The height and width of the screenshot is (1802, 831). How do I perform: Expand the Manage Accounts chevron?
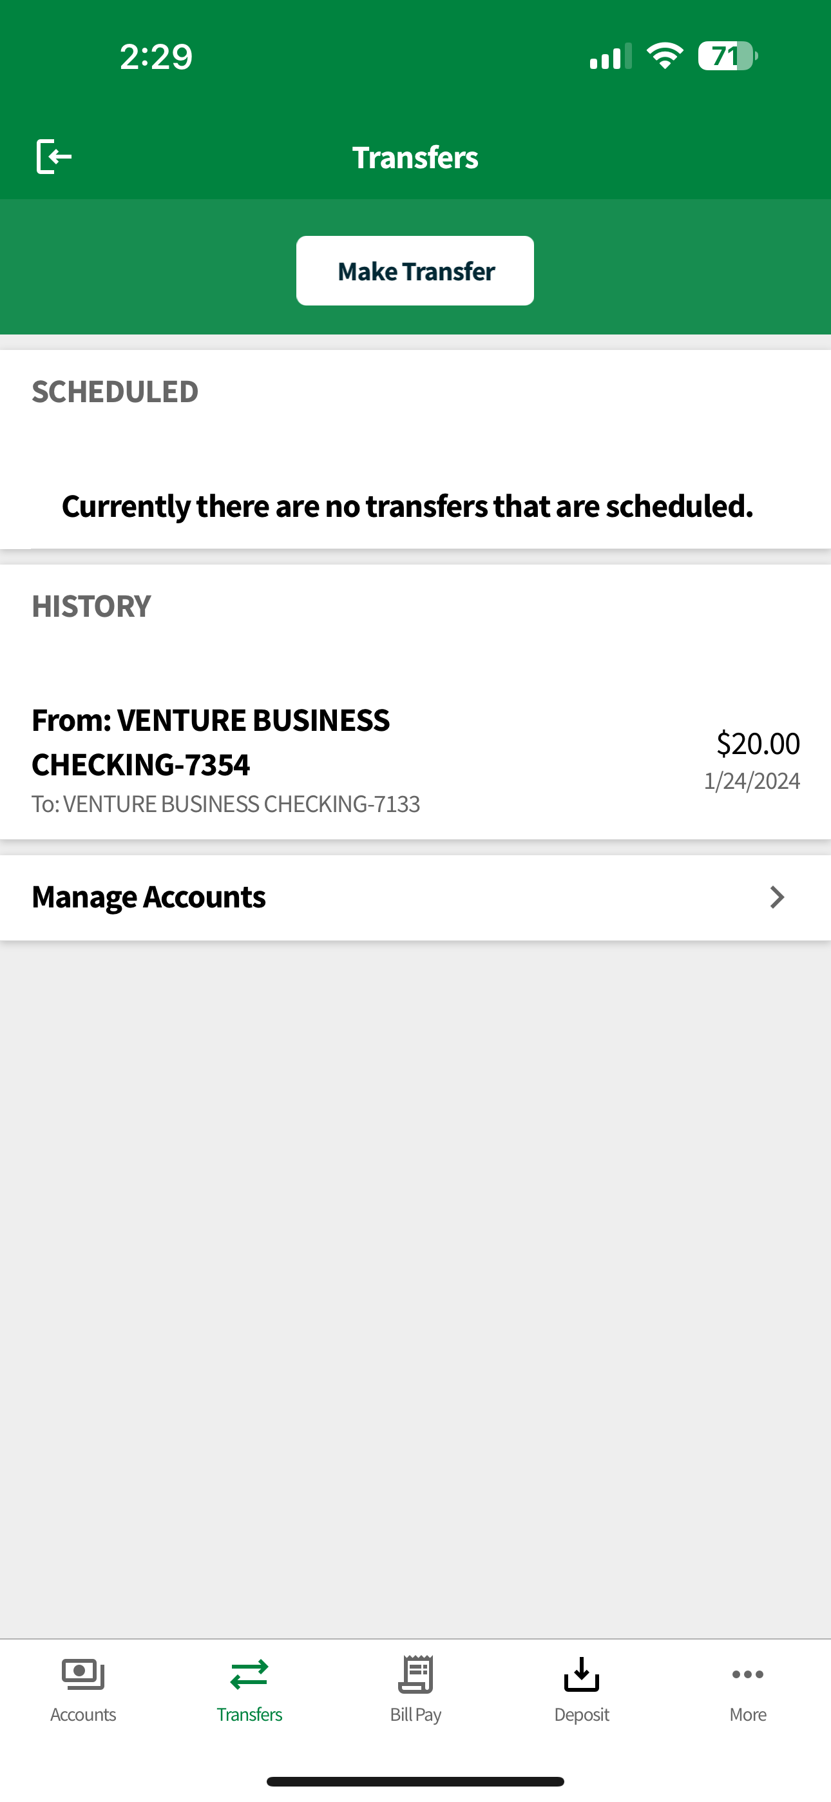(776, 896)
